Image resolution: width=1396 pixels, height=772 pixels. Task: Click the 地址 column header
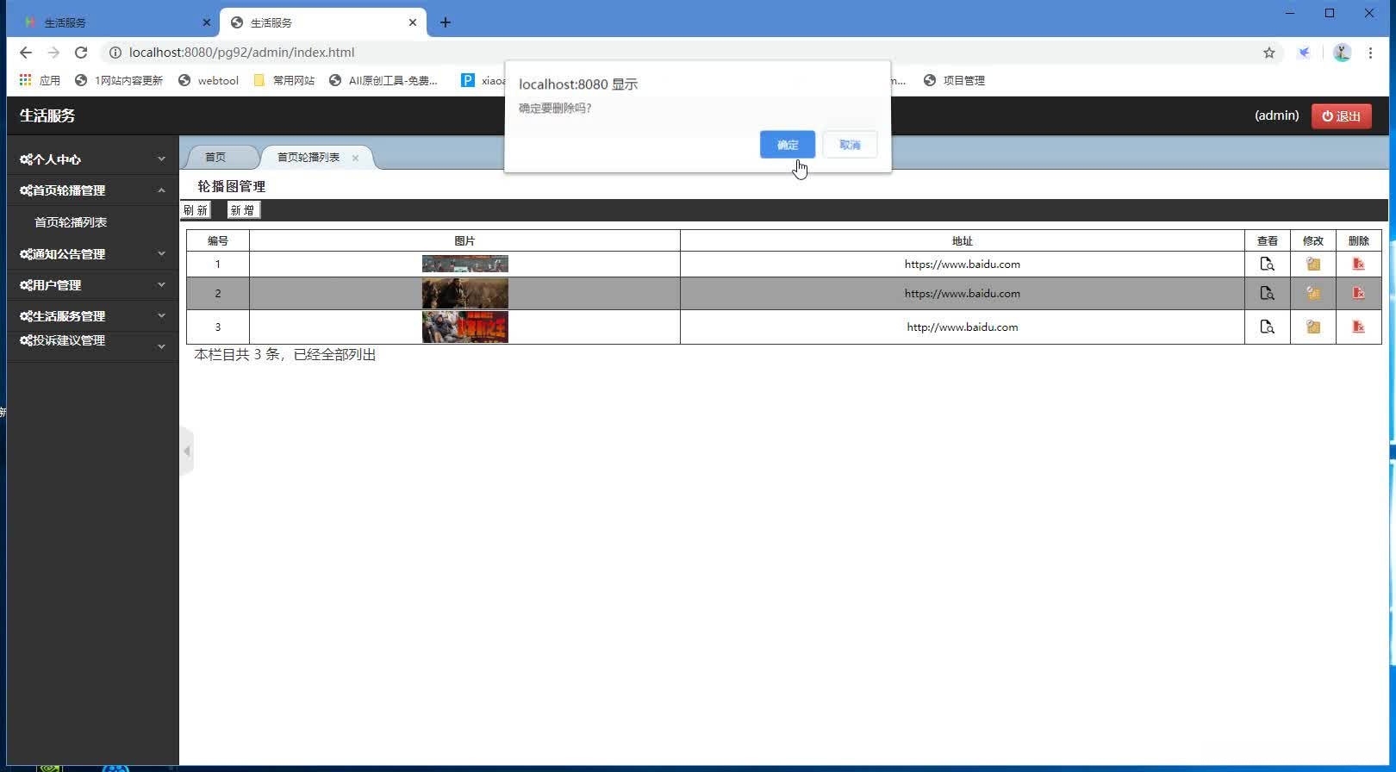pos(963,241)
